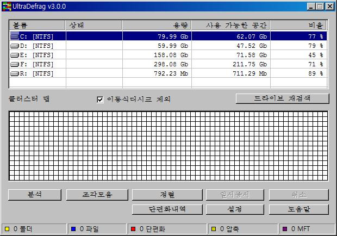This screenshot has width=337, height=236.
Task: Click the F: drive icon
Action: 15,64
